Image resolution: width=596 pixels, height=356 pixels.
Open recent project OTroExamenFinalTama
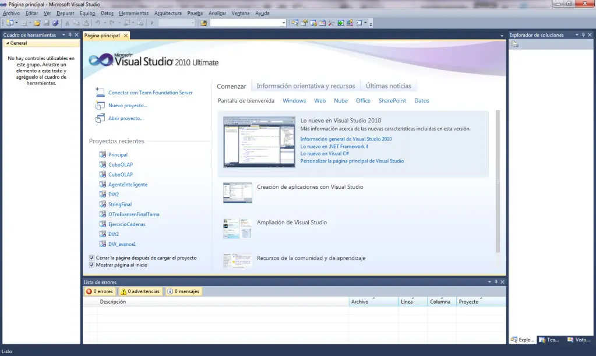[x=134, y=214]
